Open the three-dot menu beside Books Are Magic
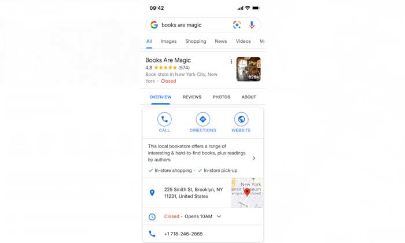This screenshot has width=405, height=243. (231, 61)
